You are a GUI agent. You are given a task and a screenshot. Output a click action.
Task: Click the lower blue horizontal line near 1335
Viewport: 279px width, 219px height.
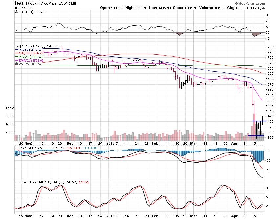256,135
